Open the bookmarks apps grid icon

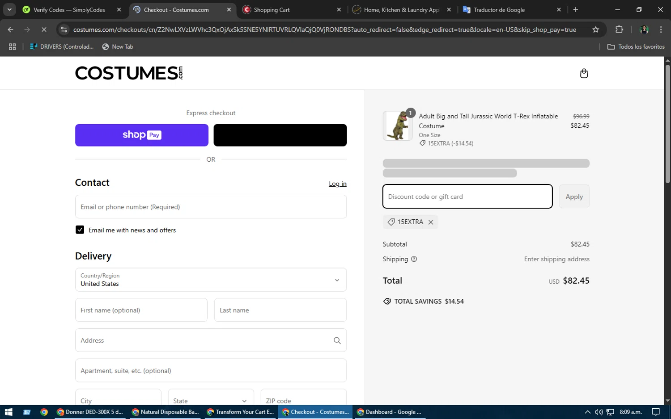click(12, 46)
